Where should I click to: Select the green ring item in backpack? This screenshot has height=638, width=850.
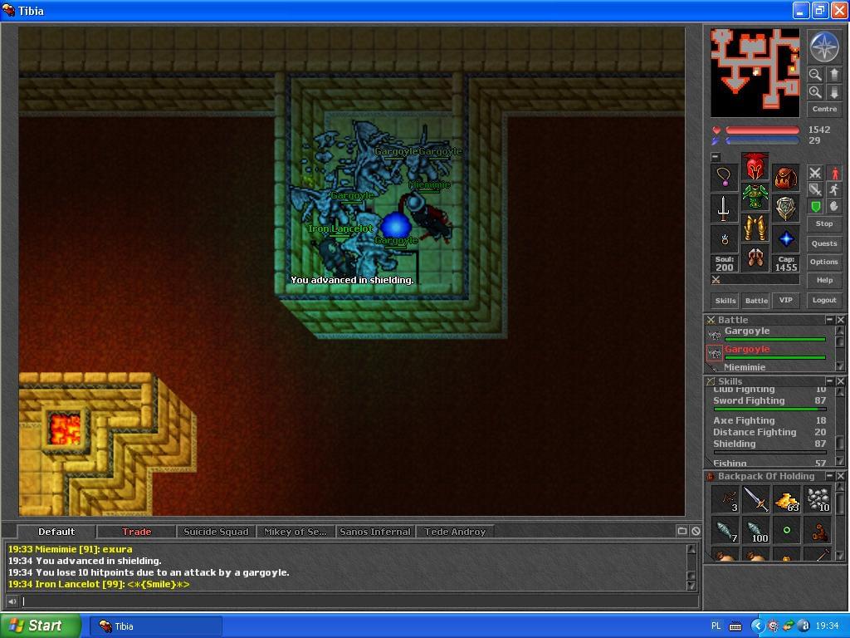coord(787,531)
